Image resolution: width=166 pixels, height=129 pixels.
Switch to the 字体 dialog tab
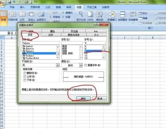pos(30,35)
